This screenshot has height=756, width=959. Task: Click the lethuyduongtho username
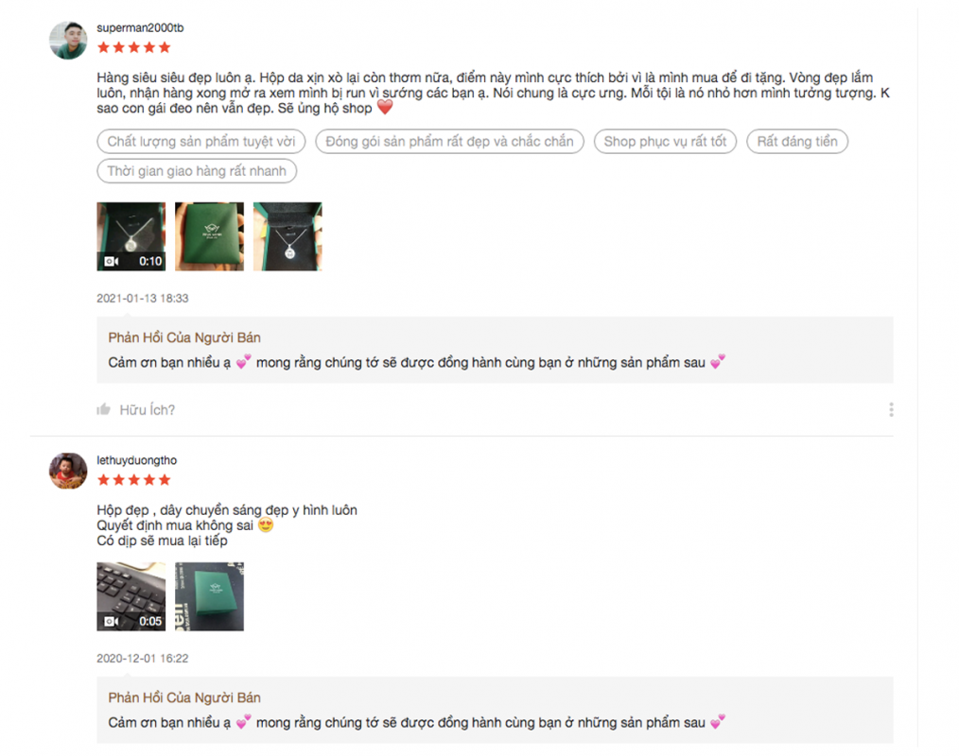coord(136,460)
